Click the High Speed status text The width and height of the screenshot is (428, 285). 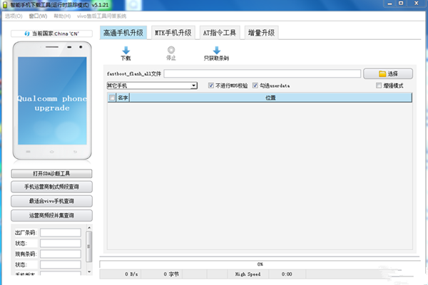pos(248,274)
